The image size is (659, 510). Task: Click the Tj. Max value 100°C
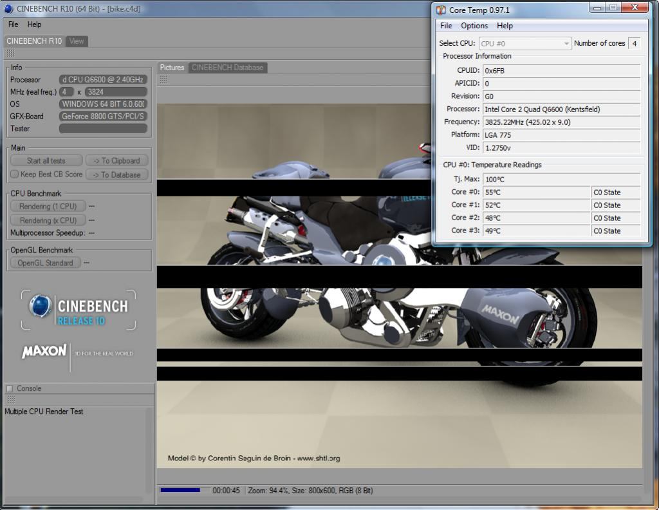561,179
